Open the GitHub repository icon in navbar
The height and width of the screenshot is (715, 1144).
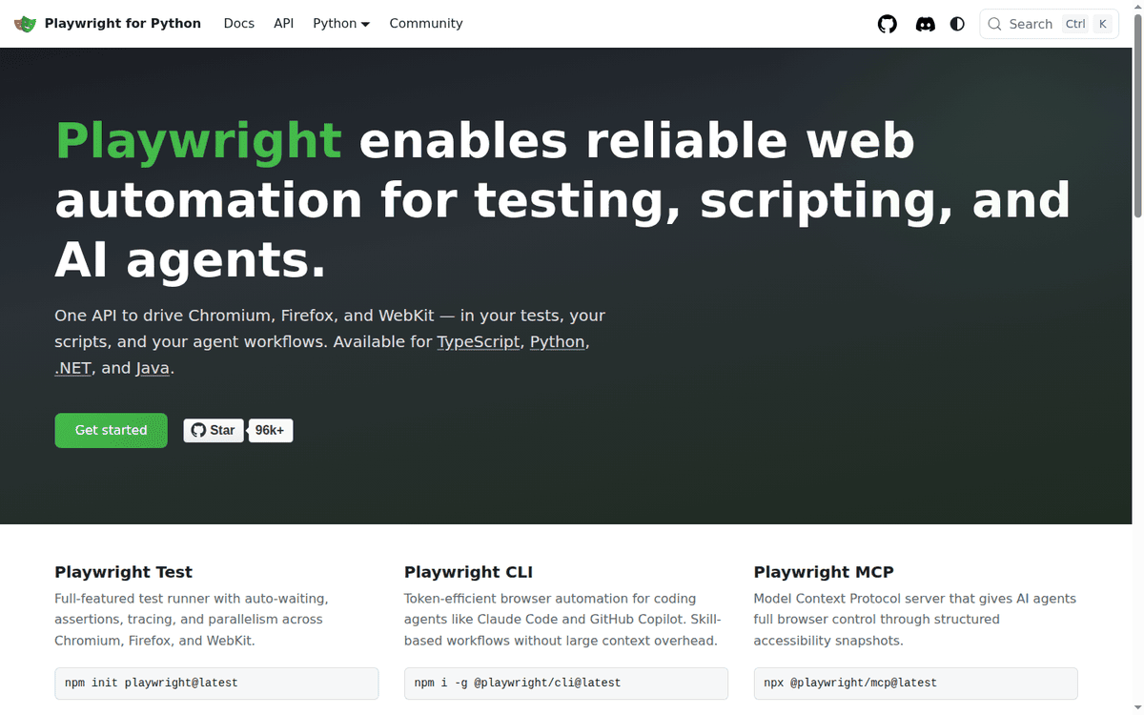(888, 24)
